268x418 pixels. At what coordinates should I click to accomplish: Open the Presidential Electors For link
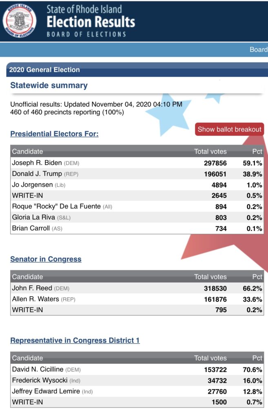54,133
